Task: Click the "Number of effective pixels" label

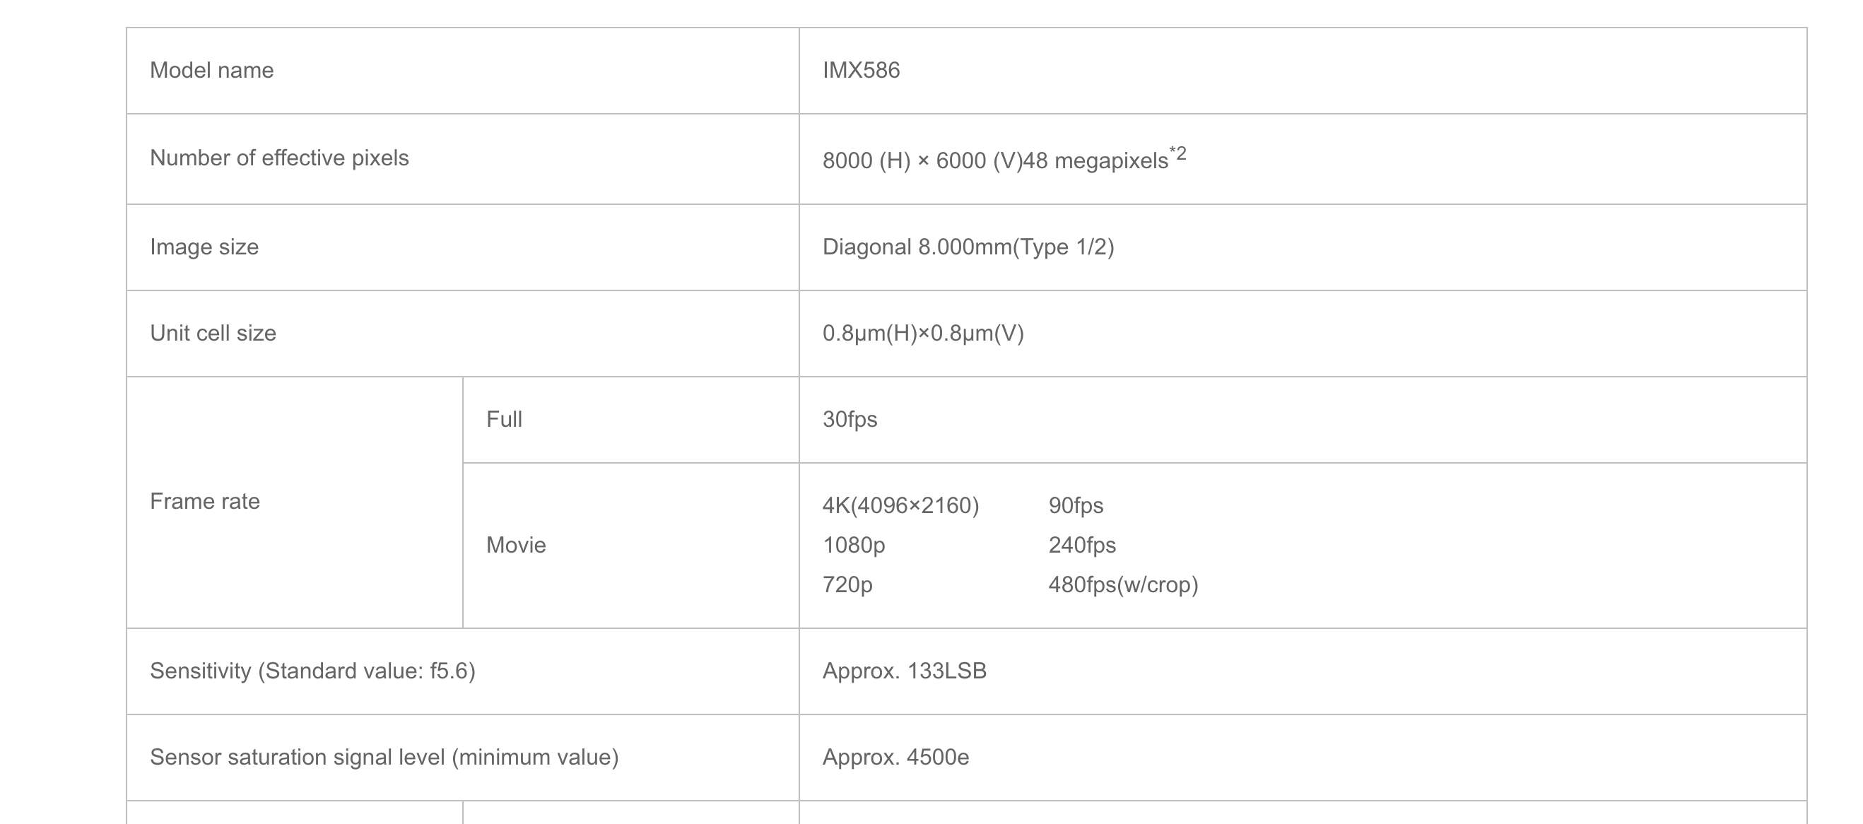Action: coord(279,158)
